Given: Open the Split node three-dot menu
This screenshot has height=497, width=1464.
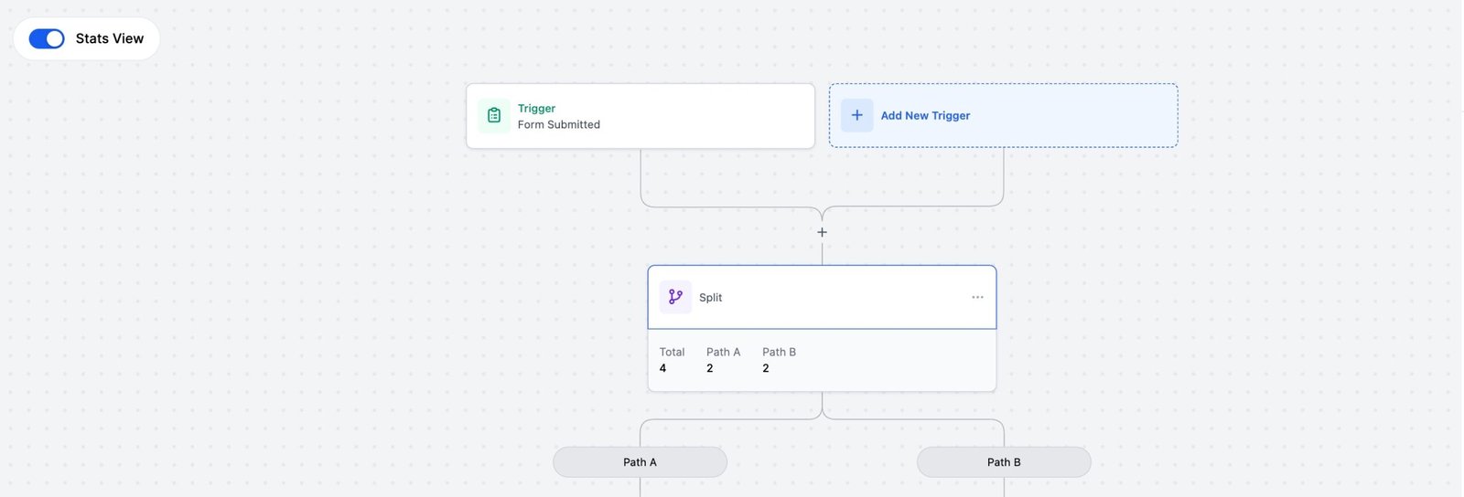Looking at the screenshot, I should pos(977,297).
